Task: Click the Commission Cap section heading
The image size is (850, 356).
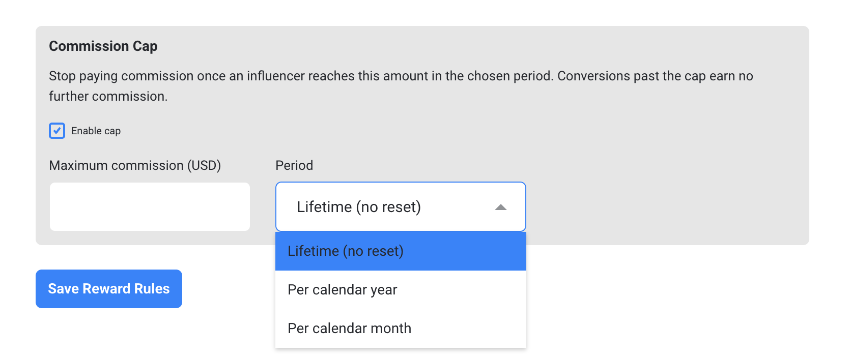Action: (x=103, y=46)
